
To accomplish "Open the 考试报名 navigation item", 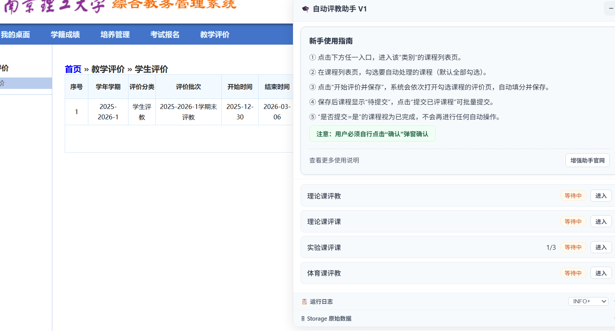I will 165,35.
